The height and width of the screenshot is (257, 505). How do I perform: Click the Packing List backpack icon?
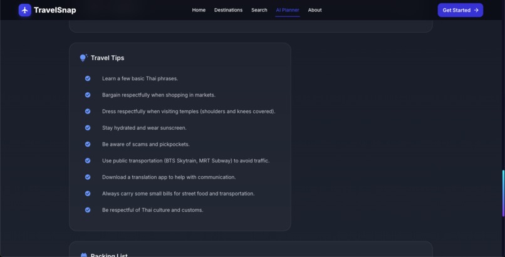click(84, 255)
